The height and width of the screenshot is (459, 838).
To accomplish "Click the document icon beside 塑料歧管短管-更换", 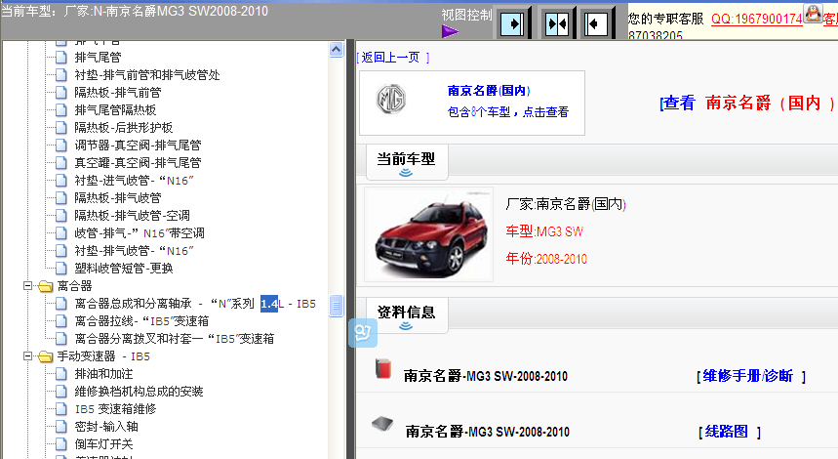I will pos(61,268).
